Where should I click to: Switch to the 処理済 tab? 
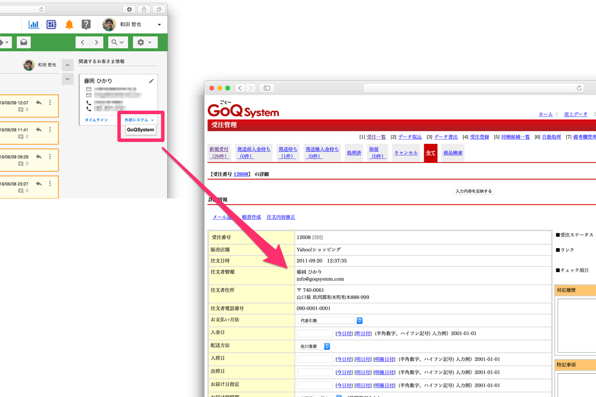click(x=354, y=153)
